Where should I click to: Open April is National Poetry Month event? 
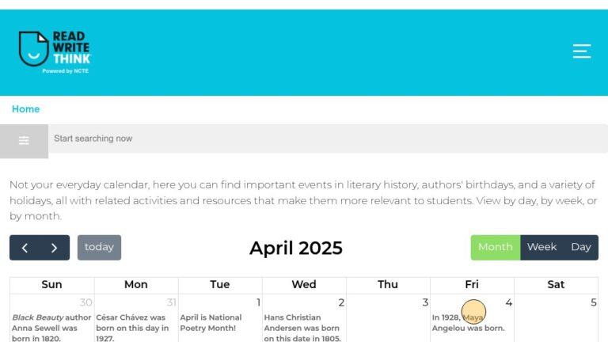click(211, 323)
